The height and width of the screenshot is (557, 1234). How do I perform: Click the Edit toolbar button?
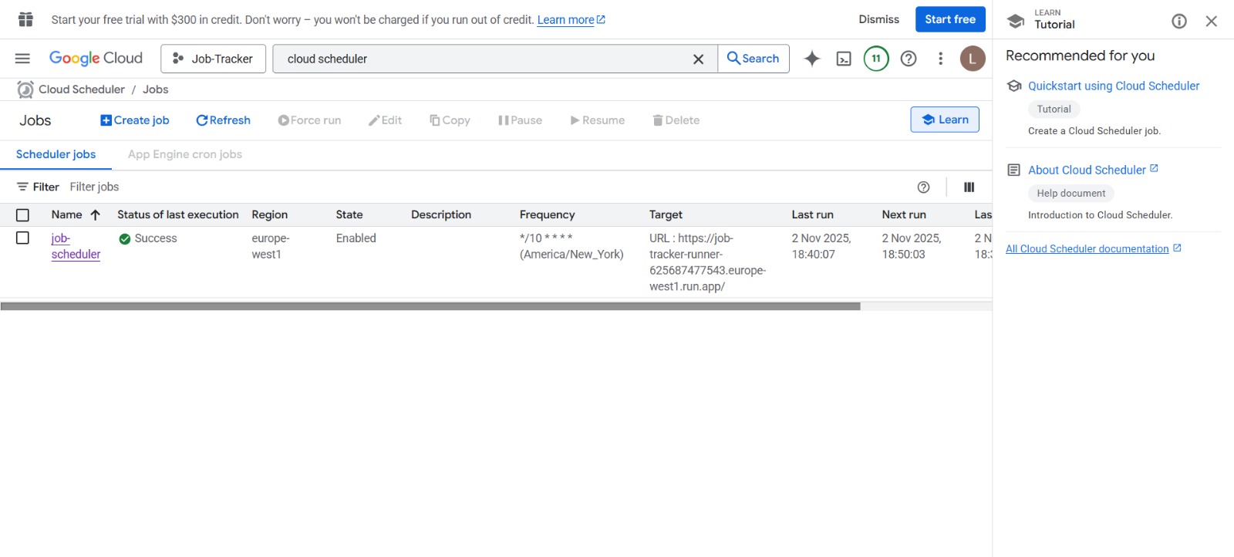coord(385,120)
